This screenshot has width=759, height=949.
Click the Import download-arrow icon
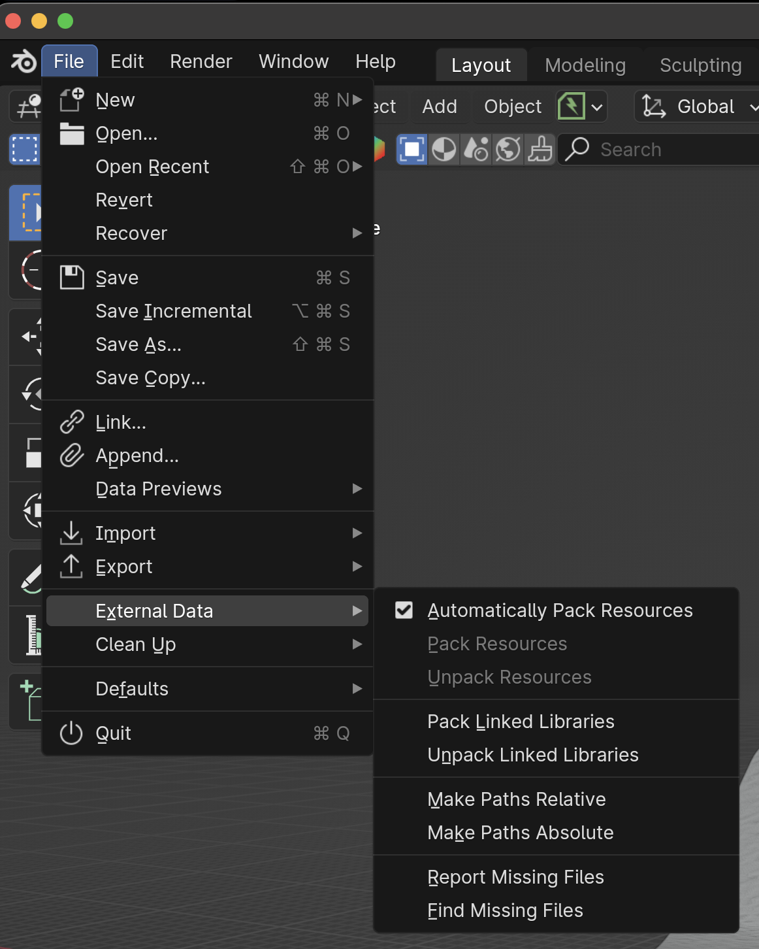click(x=71, y=533)
